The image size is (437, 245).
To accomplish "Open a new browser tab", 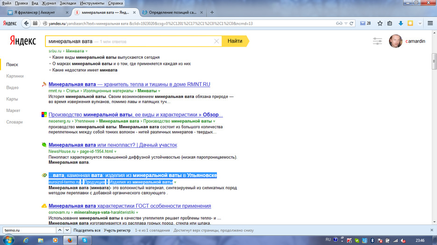I will pyautogui.click(x=212, y=12).
